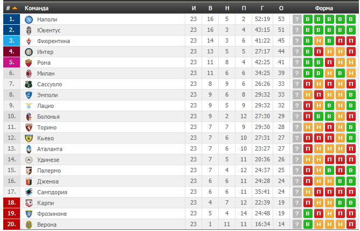Click the Milan club crest icon
This screenshot has width=360, height=231.
pyautogui.click(x=29, y=73)
